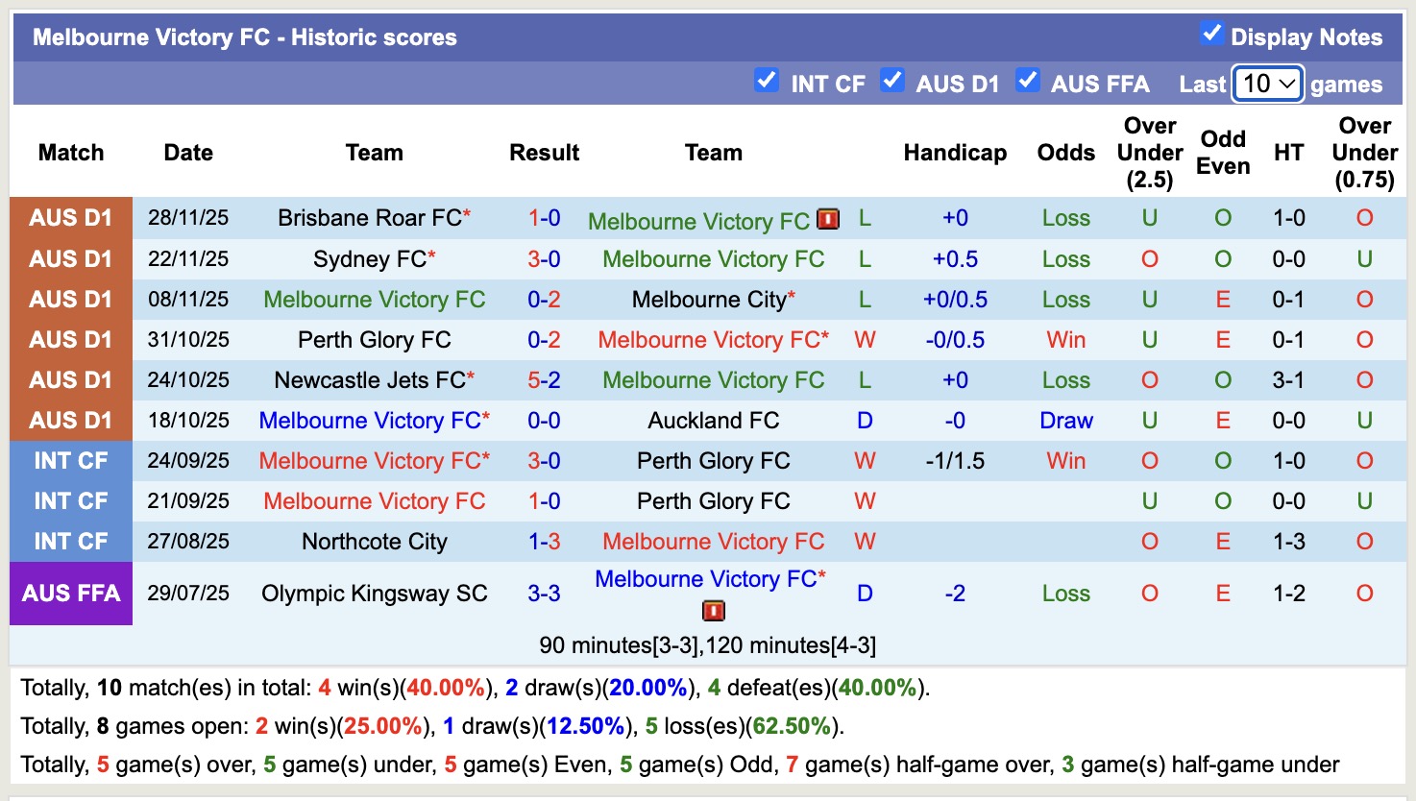
Task: Click the Odds column header
Action: tap(1065, 152)
